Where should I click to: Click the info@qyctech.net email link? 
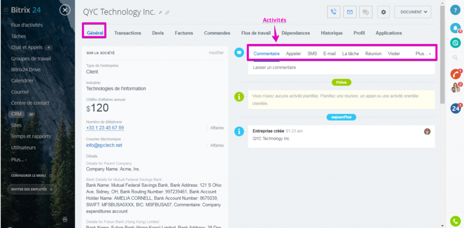pos(104,145)
